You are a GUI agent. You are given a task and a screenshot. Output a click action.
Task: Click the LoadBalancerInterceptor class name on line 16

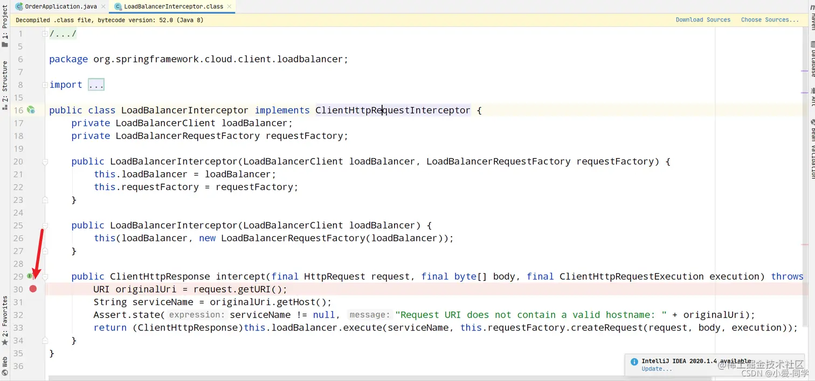pos(185,110)
